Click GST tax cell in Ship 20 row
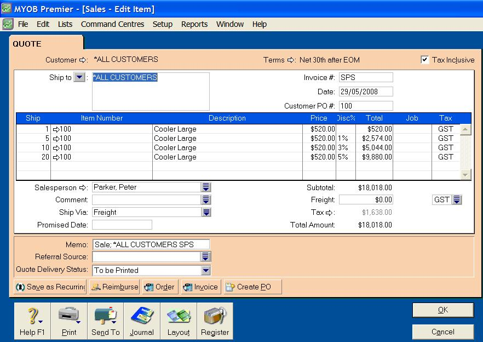Screen dimensions: 483x342 [x=445, y=157]
